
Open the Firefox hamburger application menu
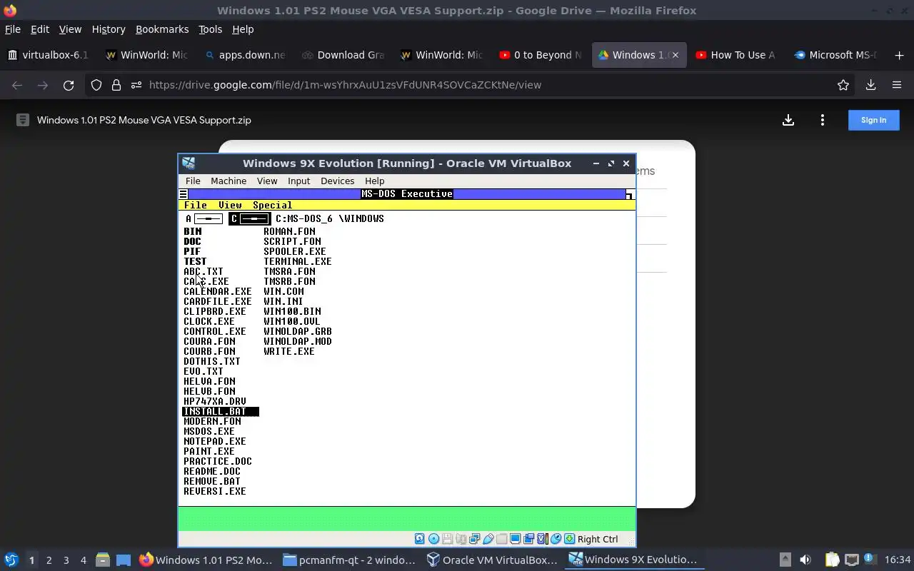(x=897, y=85)
